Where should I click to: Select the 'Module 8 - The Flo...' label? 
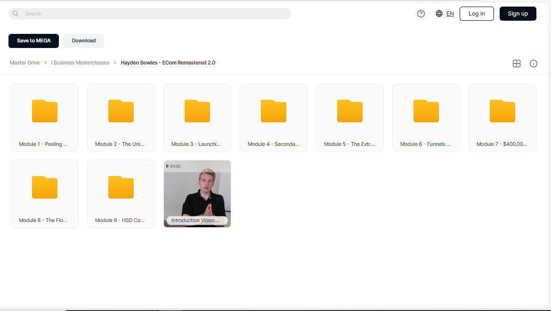[43, 221]
